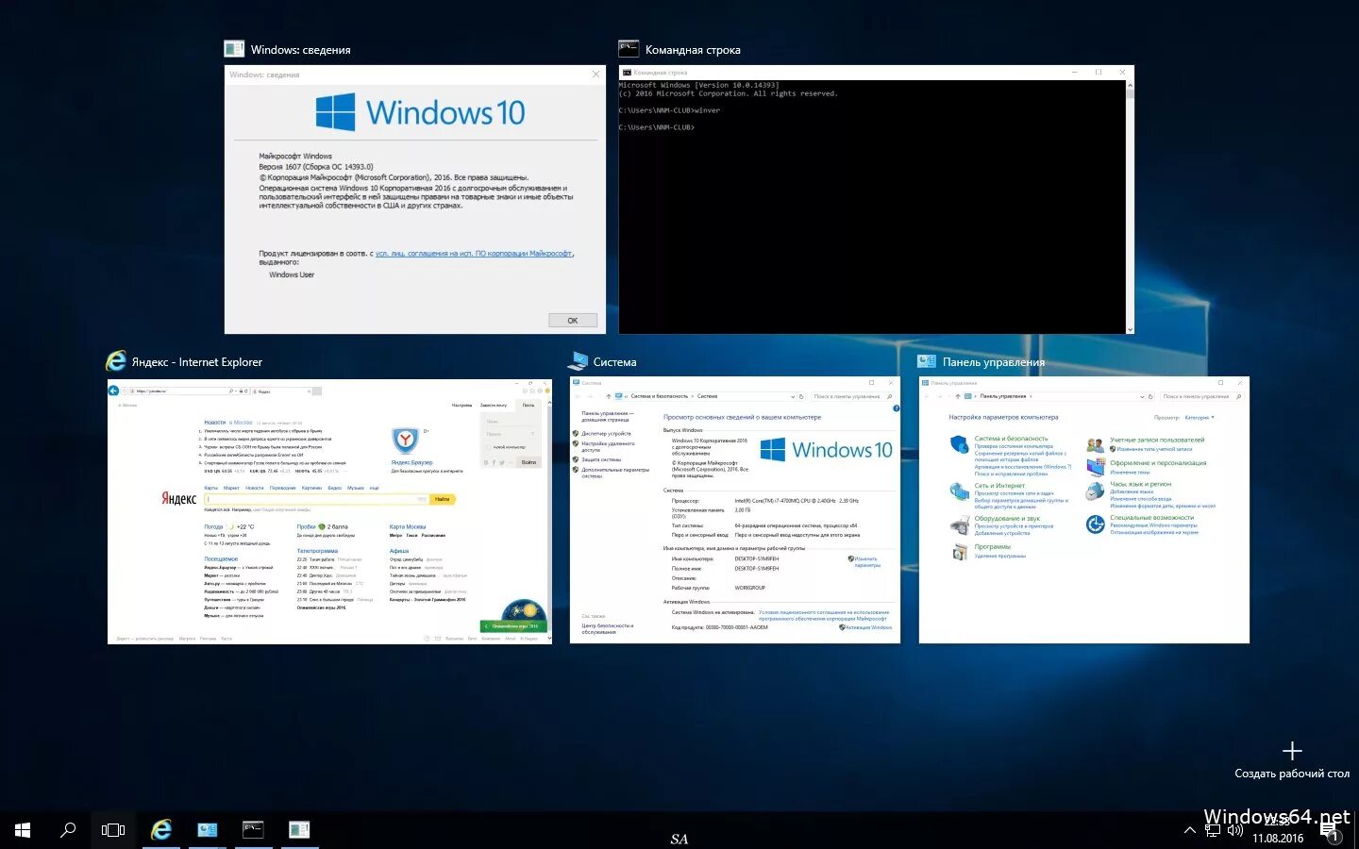Screen dimensions: 1359x849
Task: Open taskbar search magnifier
Action: [x=68, y=830]
